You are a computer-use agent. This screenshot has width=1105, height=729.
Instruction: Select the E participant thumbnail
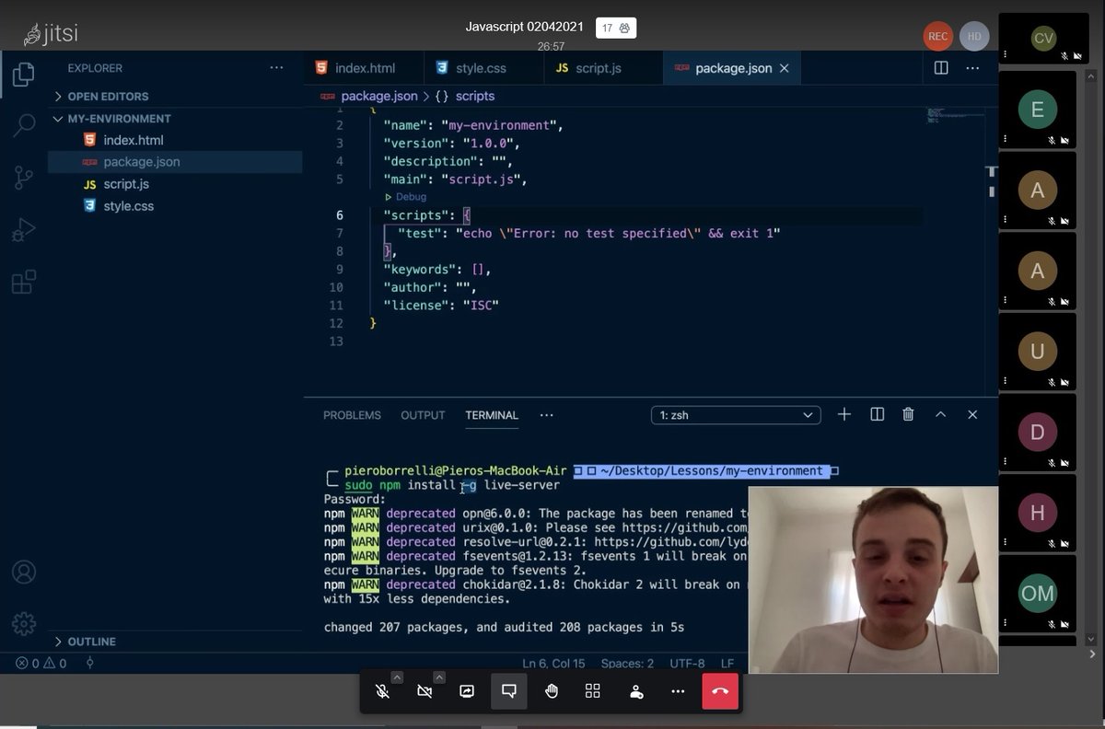tap(1038, 110)
